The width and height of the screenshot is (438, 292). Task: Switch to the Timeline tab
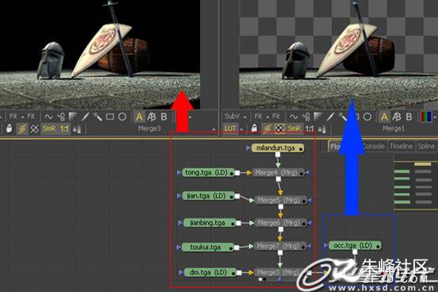pos(401,146)
